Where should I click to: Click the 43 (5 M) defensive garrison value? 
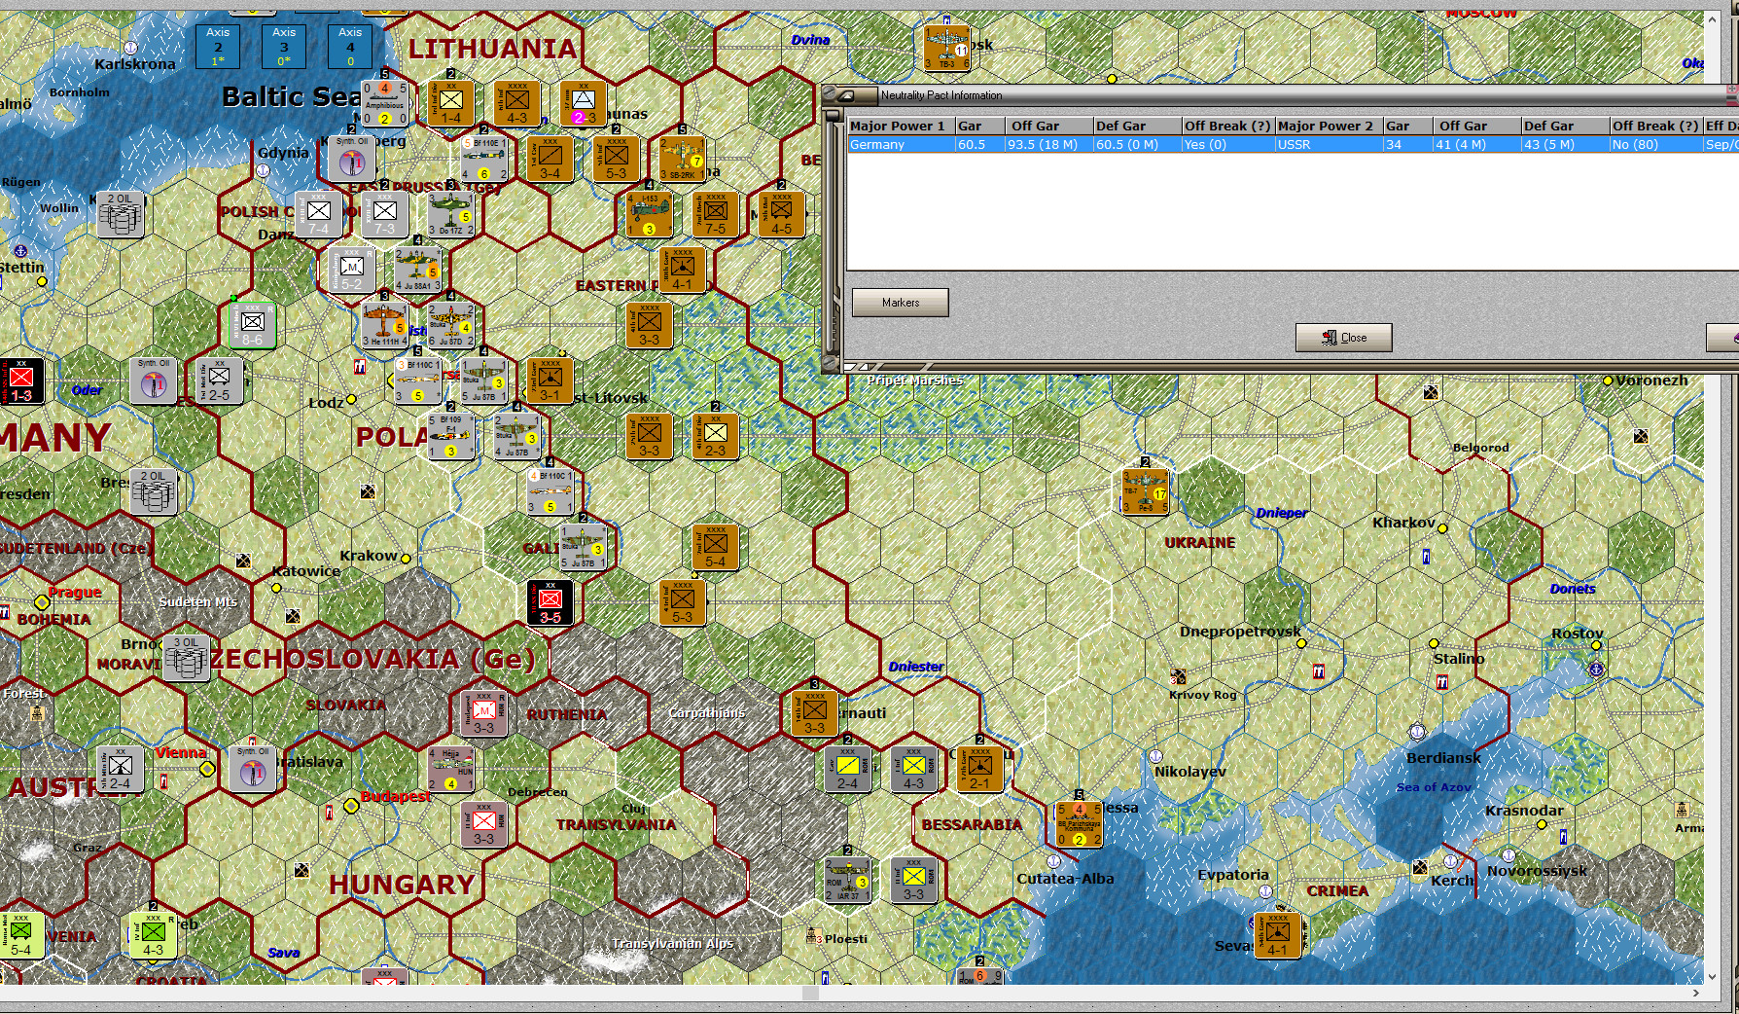(x=1564, y=144)
